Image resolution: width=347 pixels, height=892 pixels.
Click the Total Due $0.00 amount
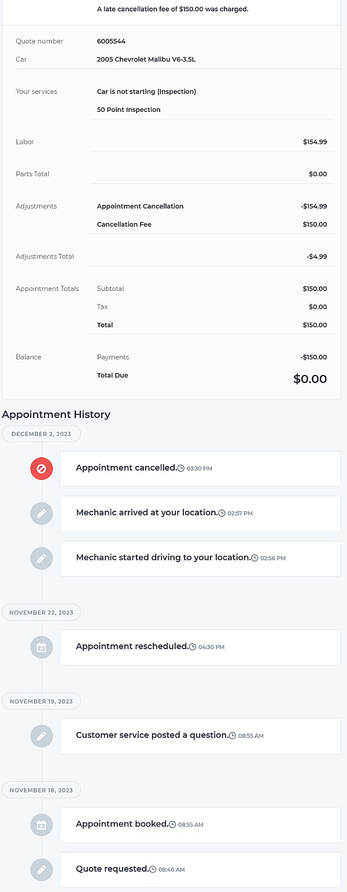pos(310,379)
